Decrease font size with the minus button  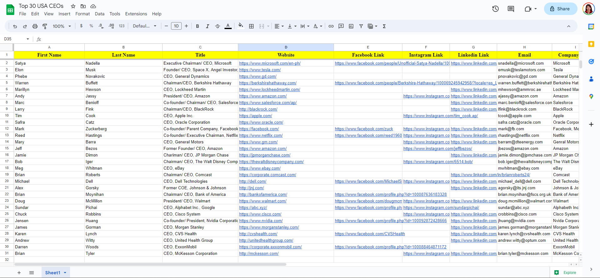[166, 26]
